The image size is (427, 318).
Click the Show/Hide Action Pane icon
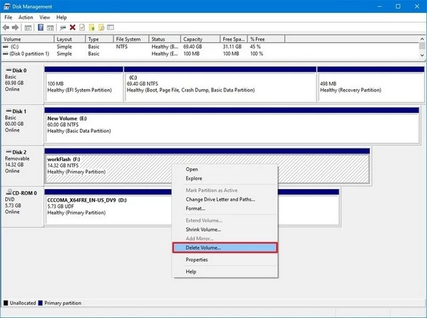50,27
